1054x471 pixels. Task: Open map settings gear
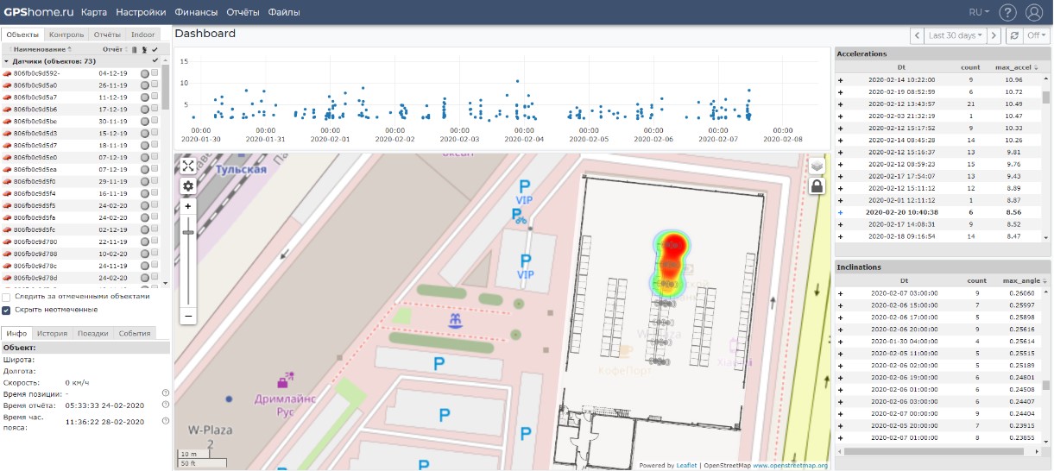188,185
